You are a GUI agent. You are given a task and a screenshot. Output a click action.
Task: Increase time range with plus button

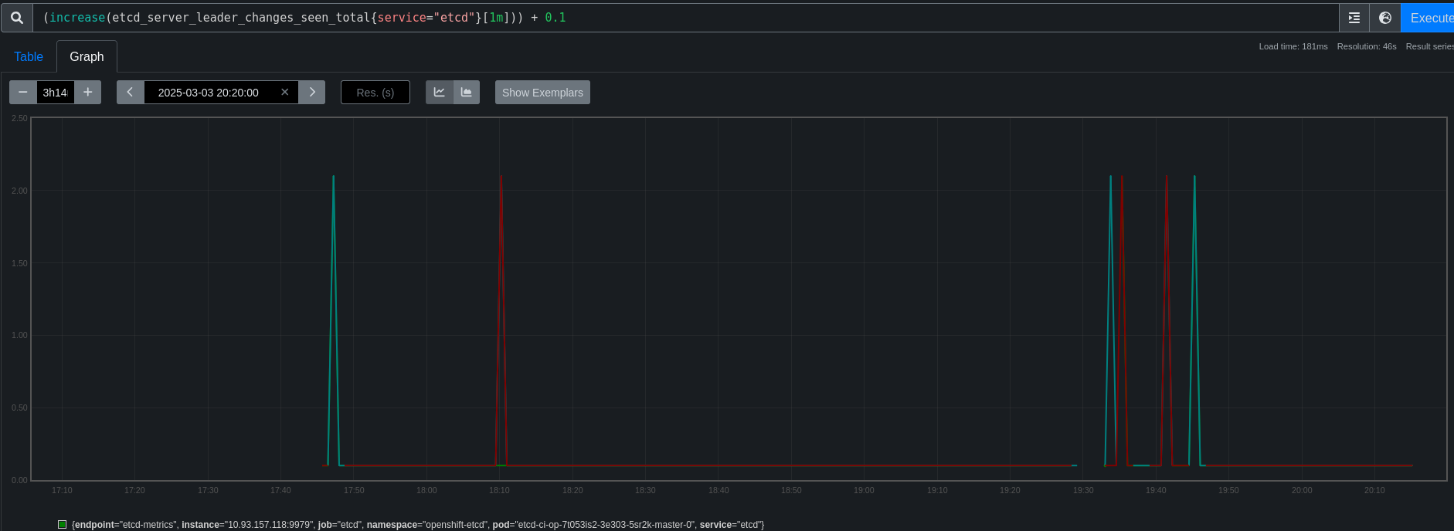pyautogui.click(x=88, y=92)
